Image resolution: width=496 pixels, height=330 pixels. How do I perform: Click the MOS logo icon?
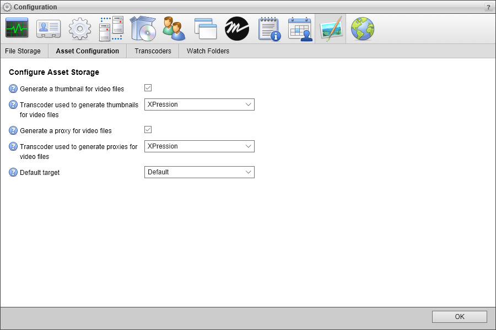click(236, 28)
